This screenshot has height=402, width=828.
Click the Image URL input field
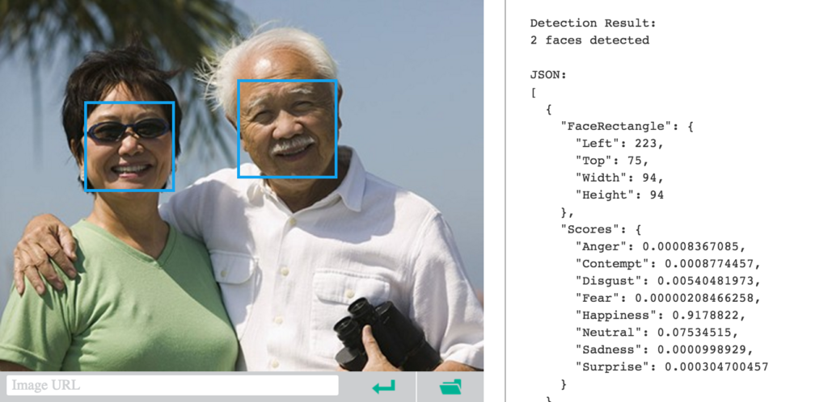[x=172, y=385]
